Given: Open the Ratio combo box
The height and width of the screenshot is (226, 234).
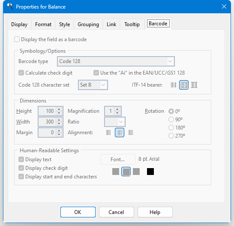Looking at the screenshot, I should pyautogui.click(x=115, y=122).
